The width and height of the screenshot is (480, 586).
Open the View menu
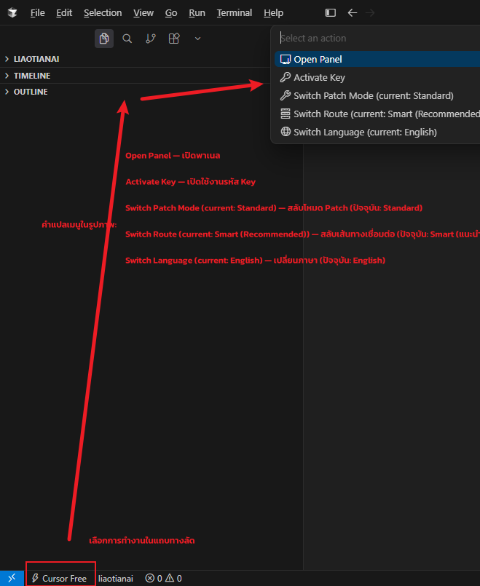click(x=143, y=12)
